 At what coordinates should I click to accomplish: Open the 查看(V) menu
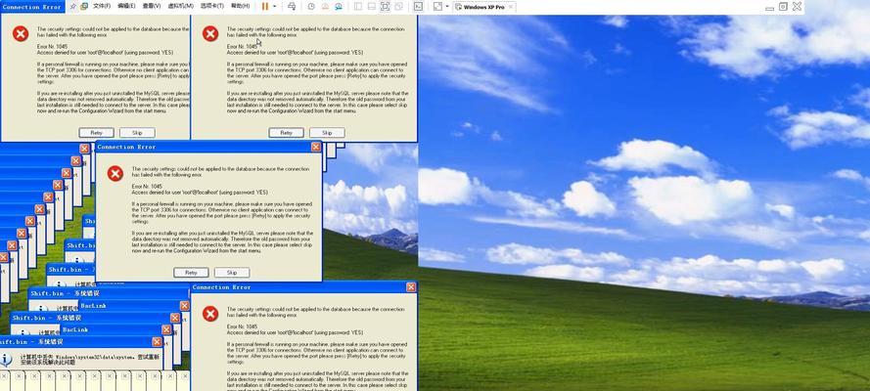point(152,6)
